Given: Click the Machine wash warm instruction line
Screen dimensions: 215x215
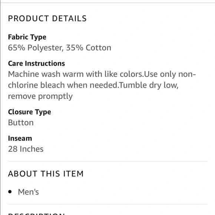Looking at the screenshot, I should (x=102, y=74).
